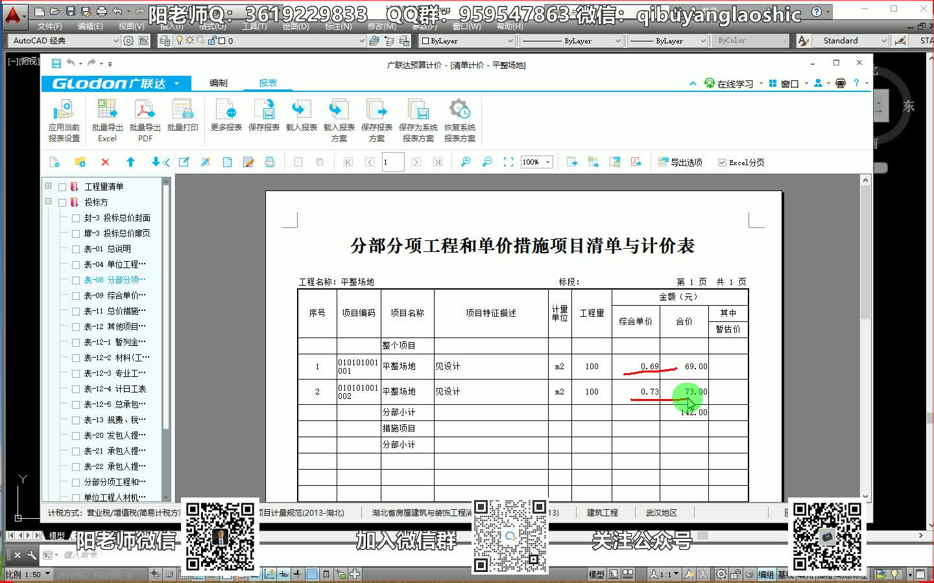Open the Standard text style dropdown
Viewport: 934px width, 583px height.
point(883,41)
